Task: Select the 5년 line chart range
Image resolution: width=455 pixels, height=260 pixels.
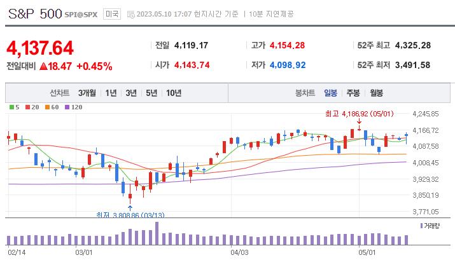Action: pyautogui.click(x=151, y=93)
